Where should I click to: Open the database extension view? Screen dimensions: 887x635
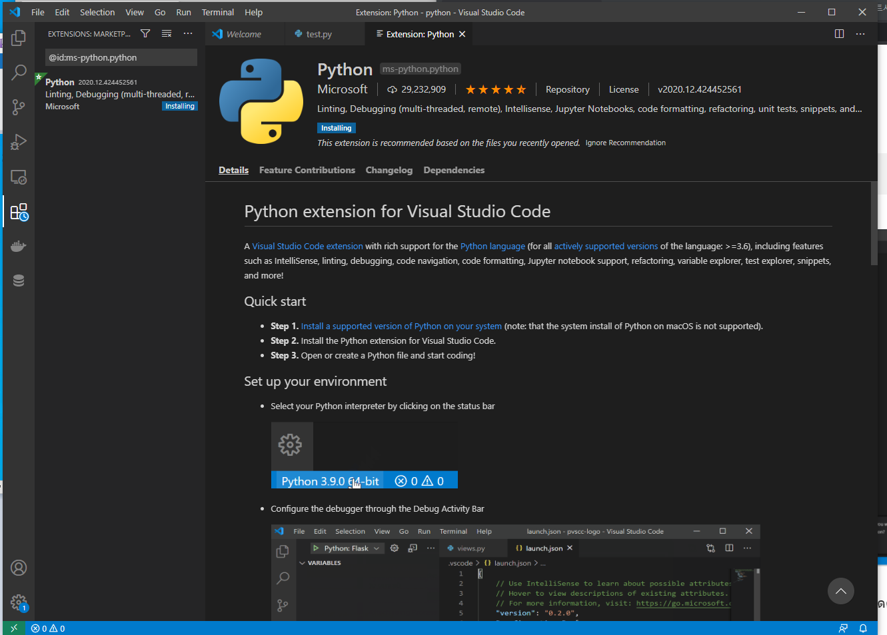point(18,280)
